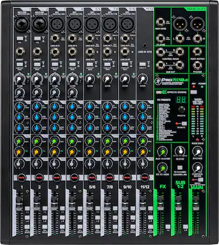Screen dimensions: 219x245
Task: Engage the low cut switch on channel 3
Action: pyautogui.click(x=54, y=64)
